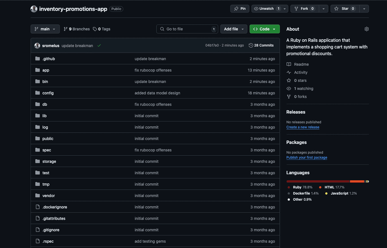Open the green Code dropdown
Viewport: 387px width, 248px height.
point(264,29)
